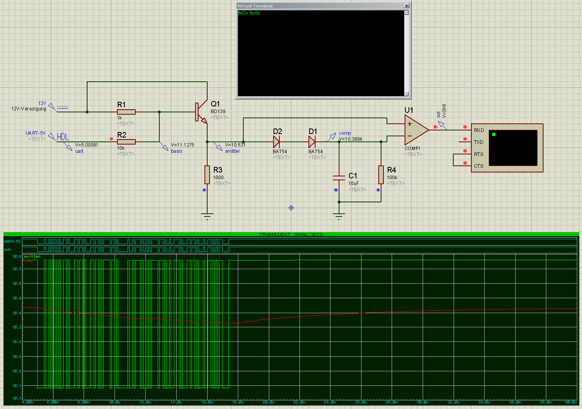Select resistor R1 (1k)
This screenshot has height=409, width=582.
(126, 112)
